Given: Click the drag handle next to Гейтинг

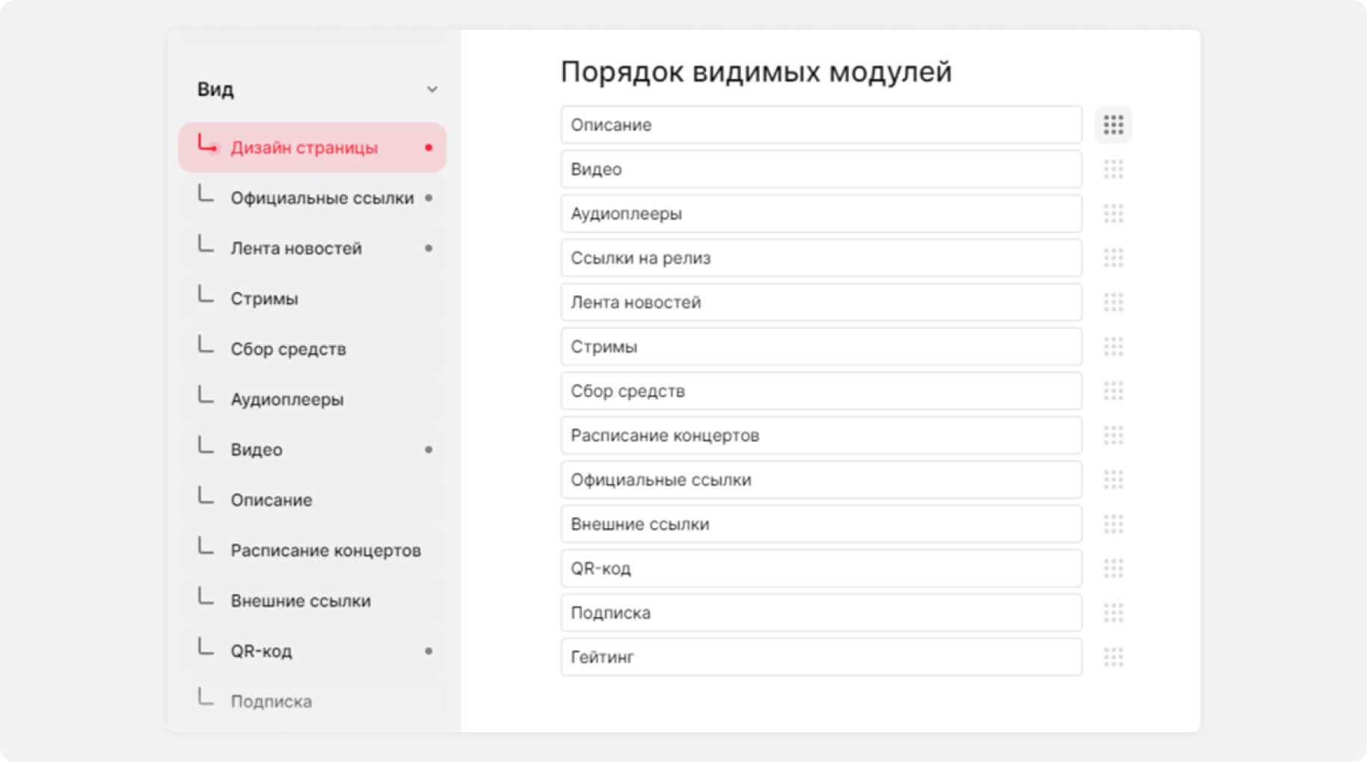Looking at the screenshot, I should [1113, 657].
